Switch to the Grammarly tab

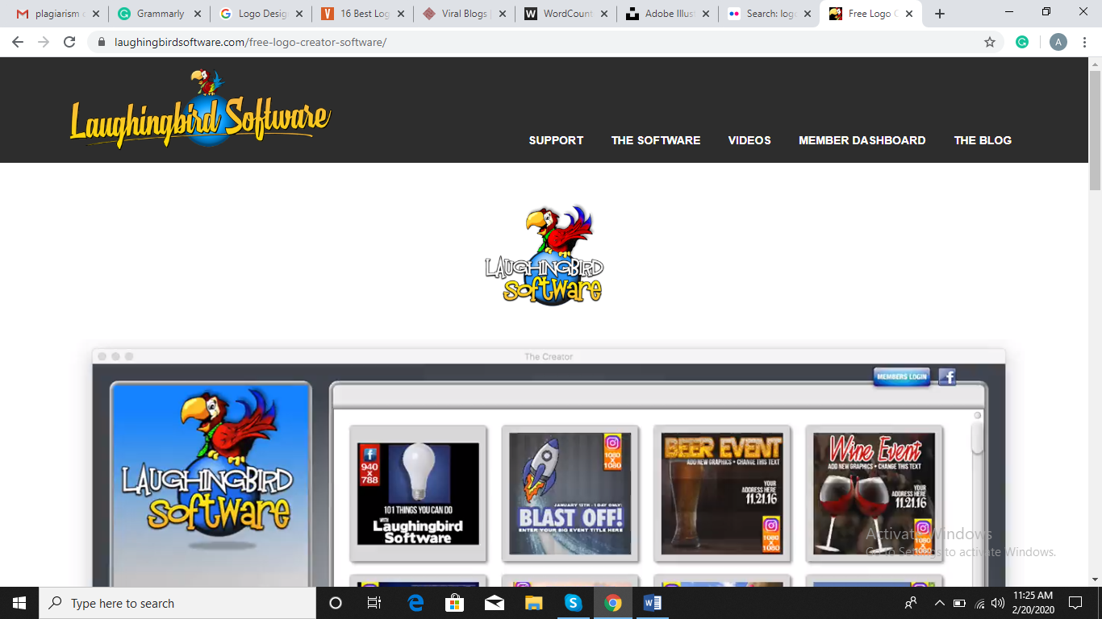[x=158, y=14]
